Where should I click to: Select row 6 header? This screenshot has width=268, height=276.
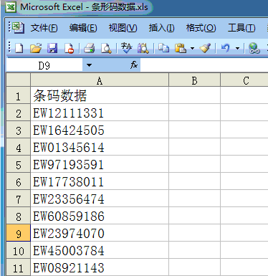18,181
